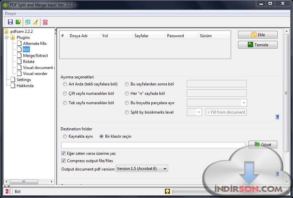Viewport: 293px width, 198px height.
Task: Click Fill from document button
Action: (226, 112)
